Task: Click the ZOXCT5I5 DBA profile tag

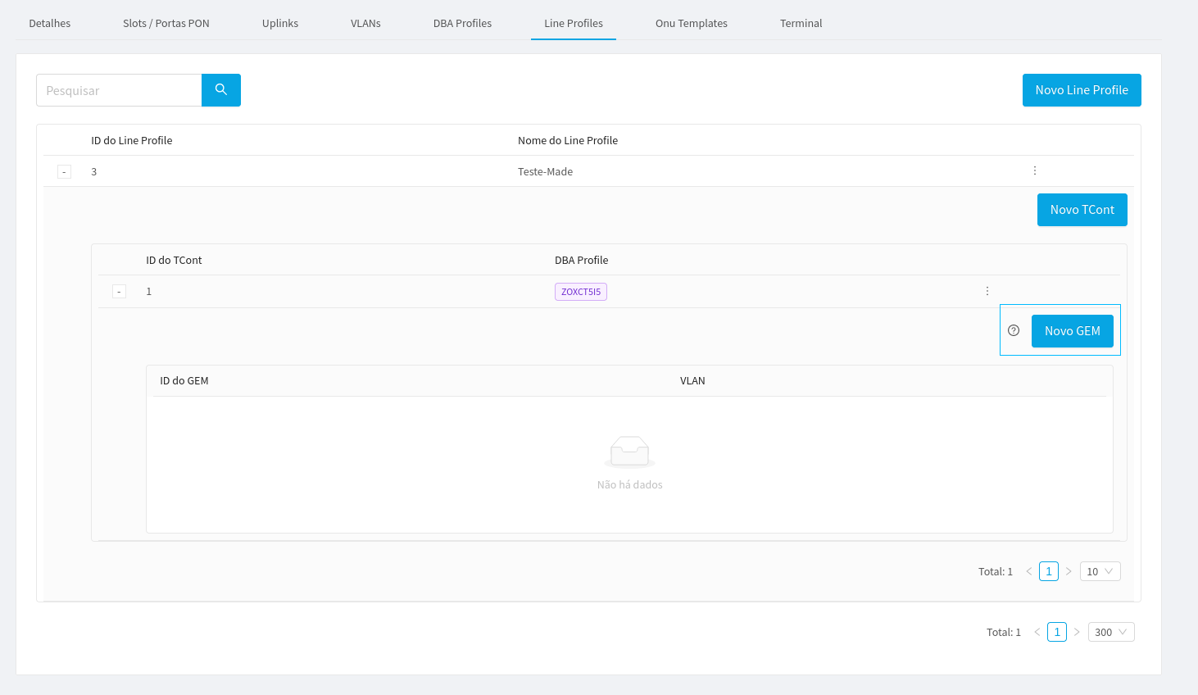Action: click(580, 292)
